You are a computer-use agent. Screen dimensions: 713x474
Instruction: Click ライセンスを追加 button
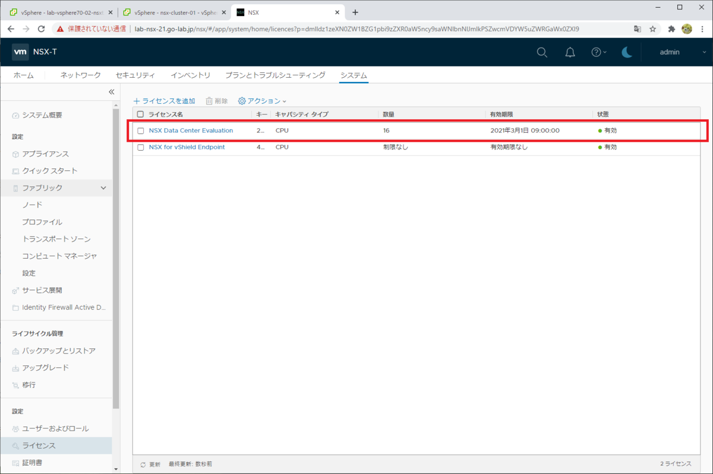coord(164,101)
